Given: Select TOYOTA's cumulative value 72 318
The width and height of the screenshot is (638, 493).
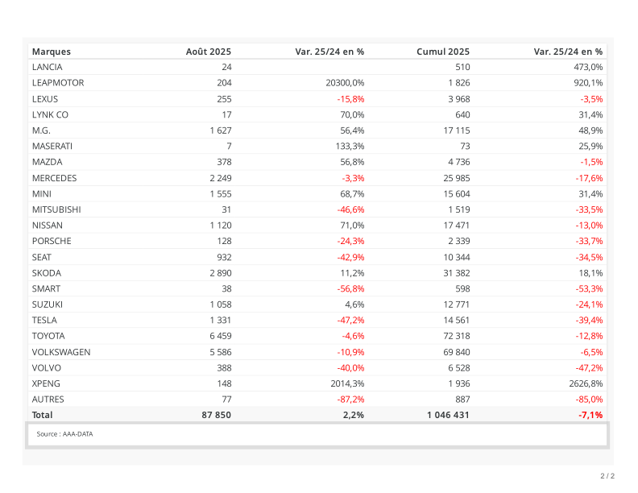Looking at the screenshot, I should (x=454, y=336).
